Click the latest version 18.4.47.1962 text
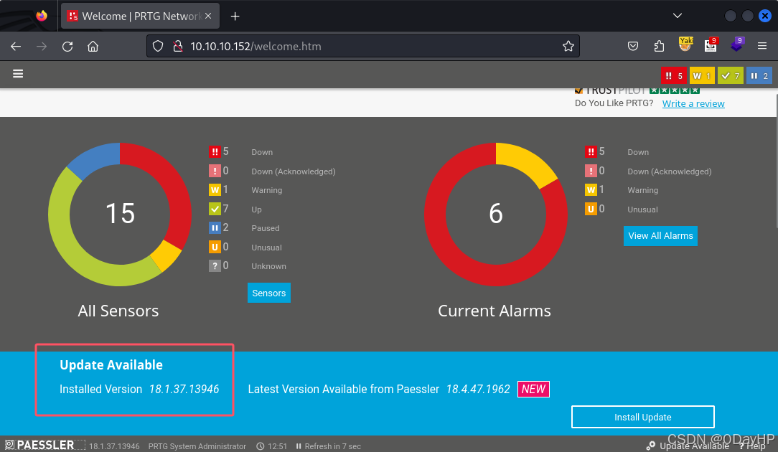Viewport: 778px width, 452px height. (x=478, y=390)
